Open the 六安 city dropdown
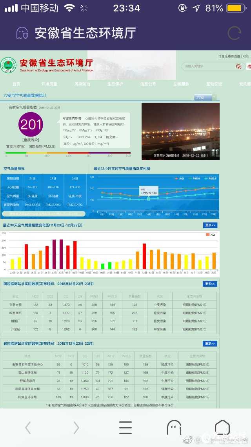This screenshot has width=251, height=447. (x=206, y=97)
